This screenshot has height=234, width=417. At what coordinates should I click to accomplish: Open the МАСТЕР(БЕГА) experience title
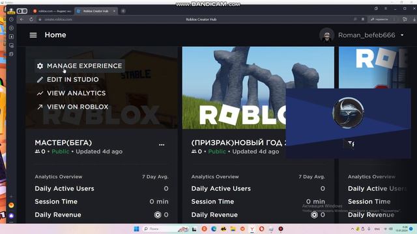[63, 143]
